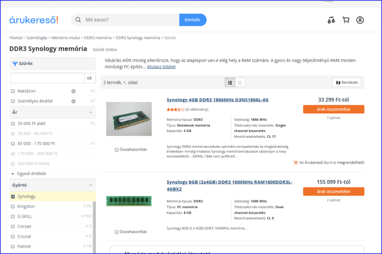Click the Az Árukereső.hu-n is megrendelhető text

pos(331,163)
